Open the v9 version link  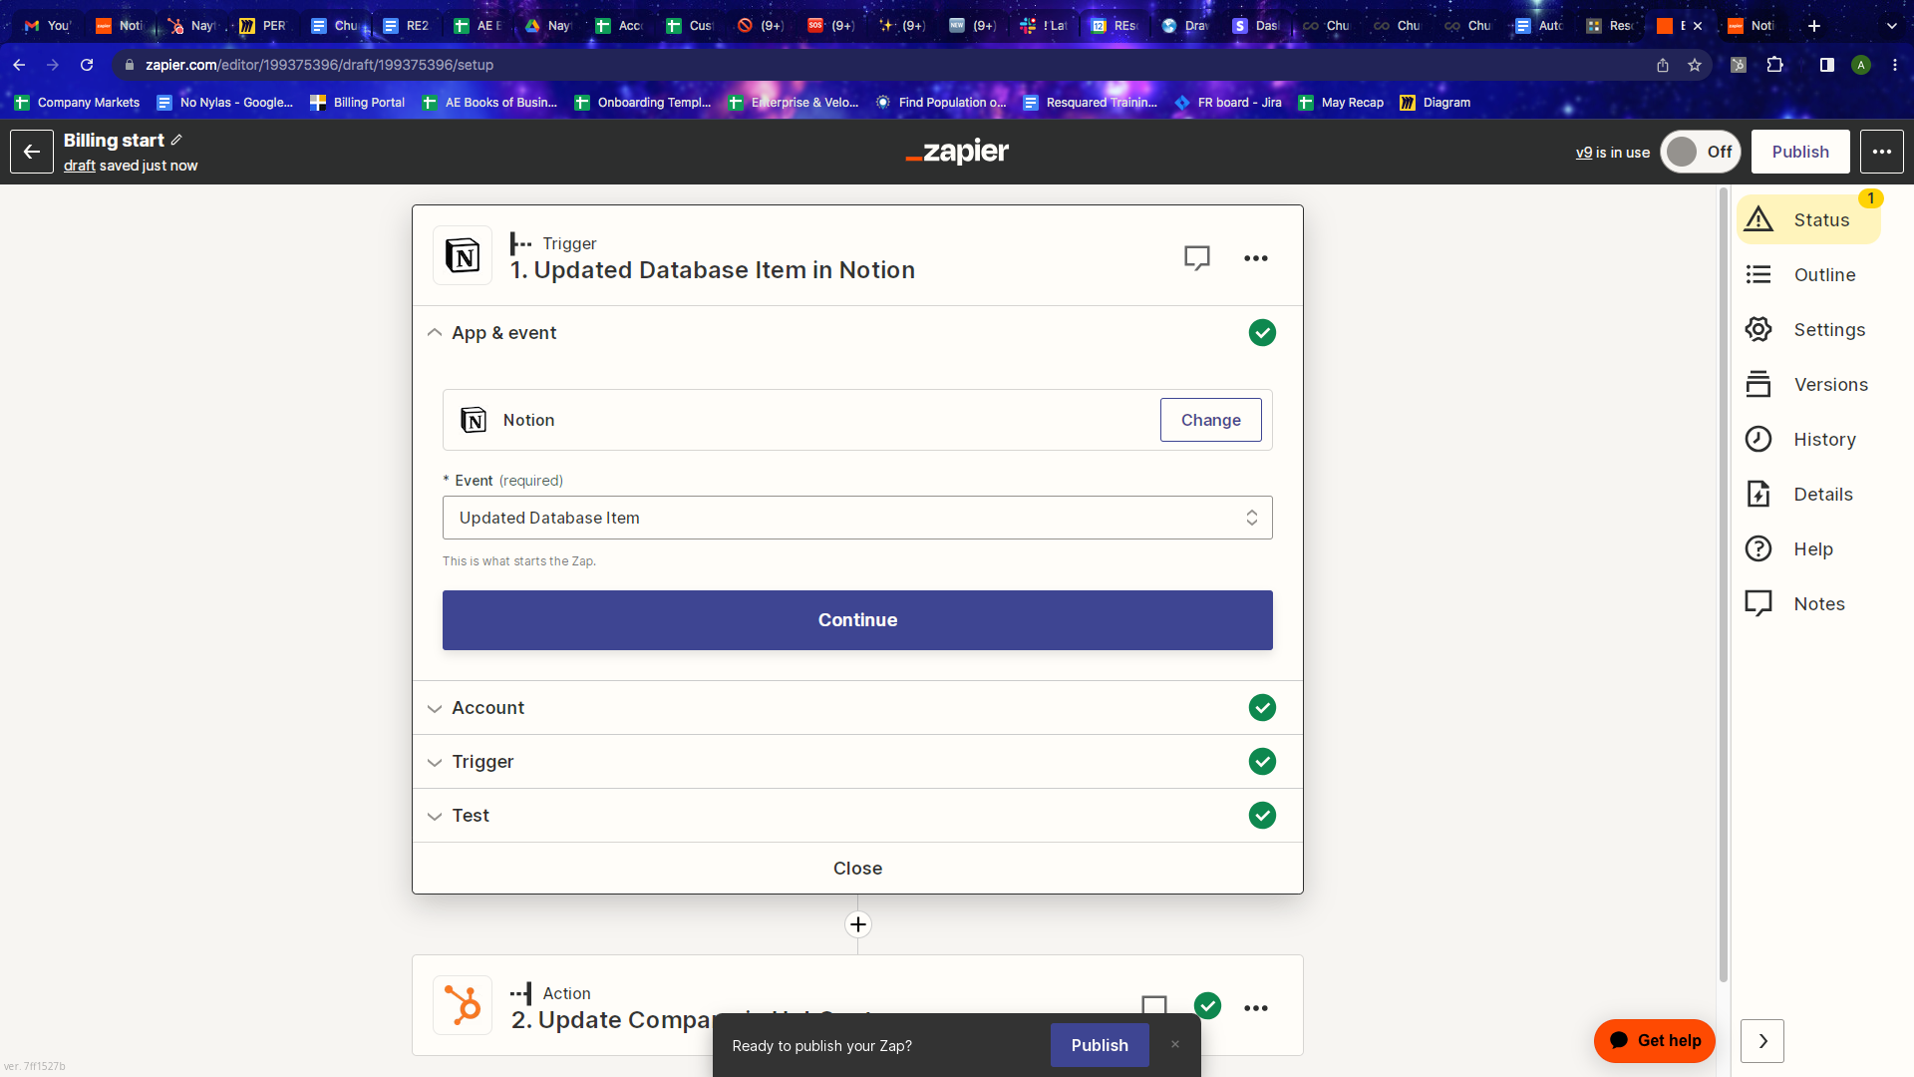pos(1584,153)
